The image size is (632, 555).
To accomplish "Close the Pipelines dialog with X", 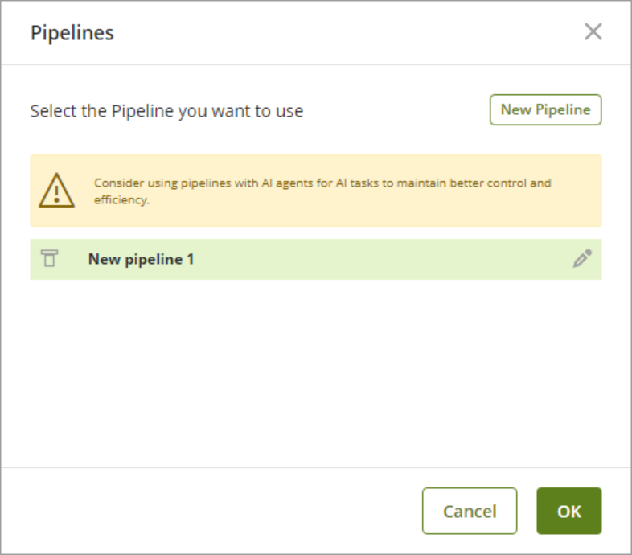I will pos(593,32).
